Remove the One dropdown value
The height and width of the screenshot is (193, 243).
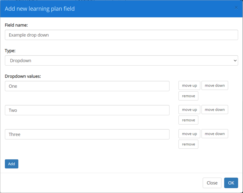click(188, 96)
